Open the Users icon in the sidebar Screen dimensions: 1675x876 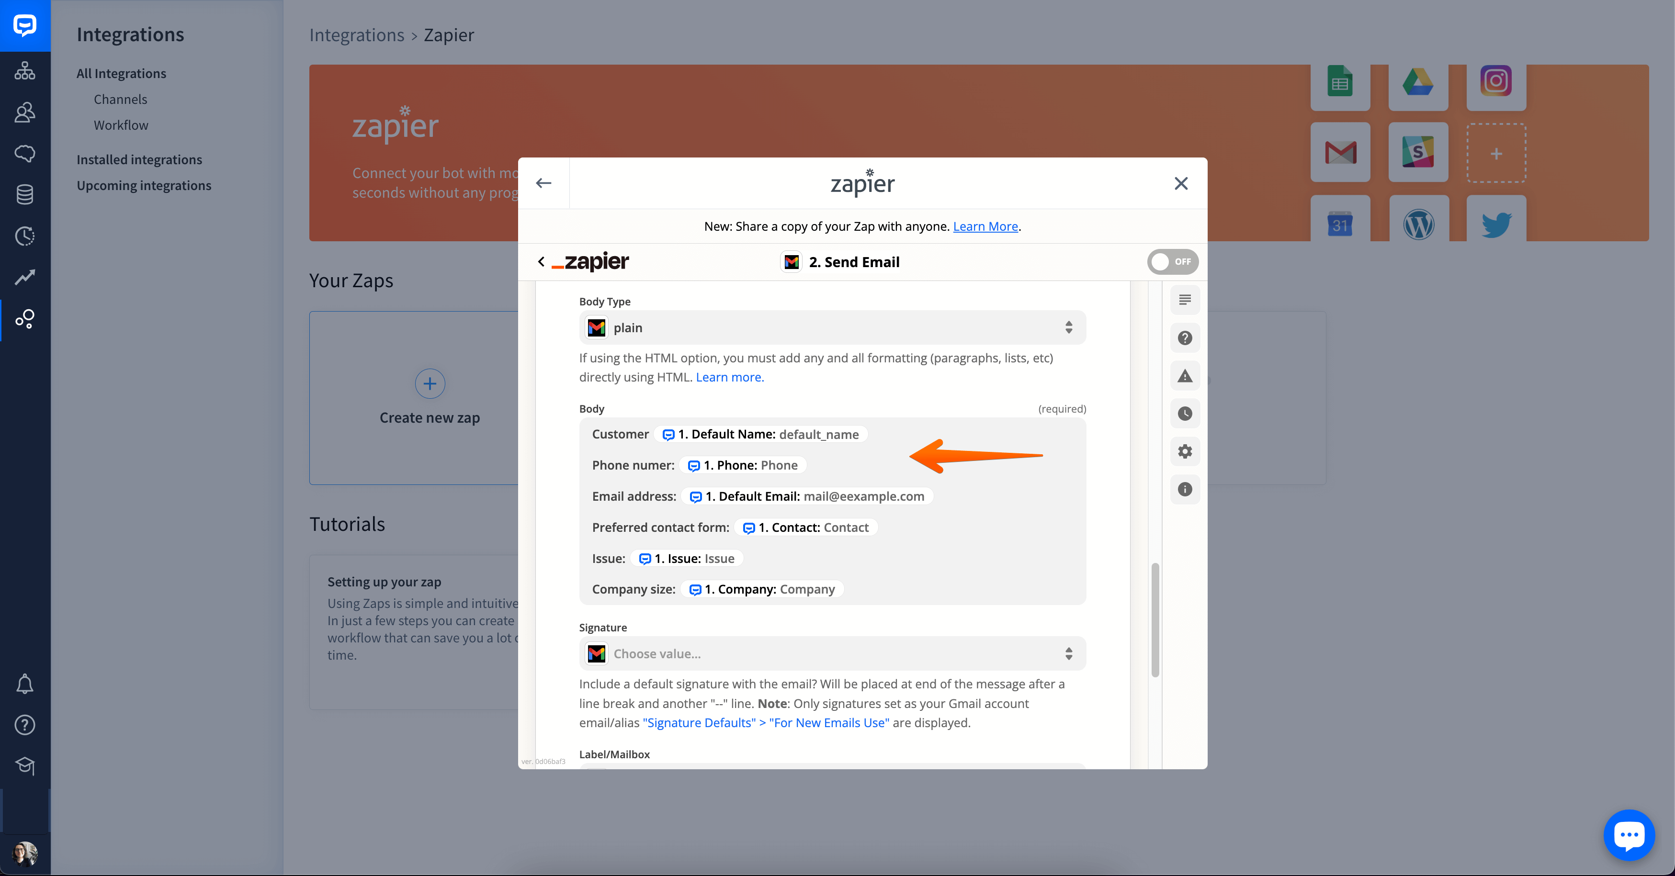[25, 112]
